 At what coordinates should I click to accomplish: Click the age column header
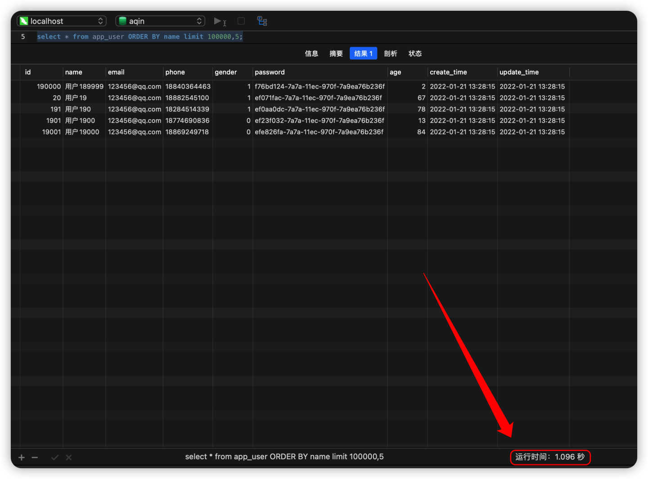(407, 72)
